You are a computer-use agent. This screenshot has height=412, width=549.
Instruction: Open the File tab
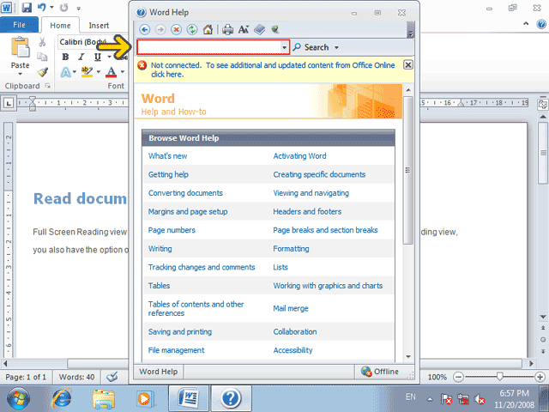click(19, 25)
